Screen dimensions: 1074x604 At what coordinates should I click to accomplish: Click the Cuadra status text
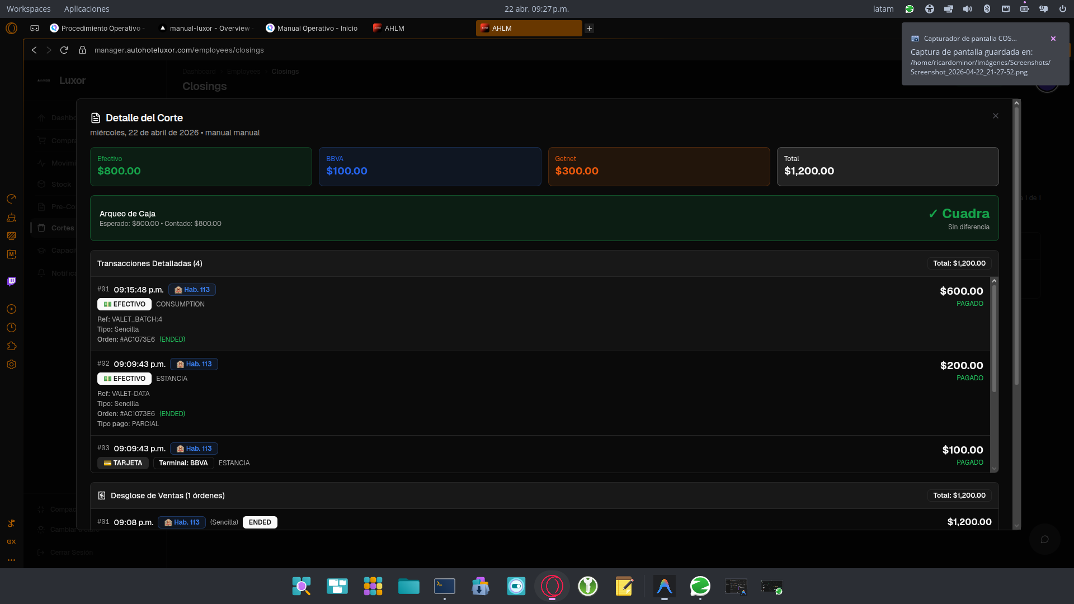[x=959, y=214]
